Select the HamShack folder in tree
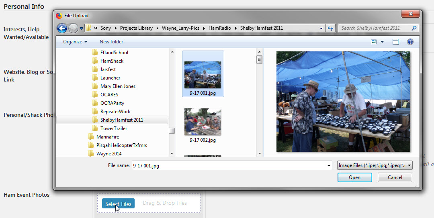Viewport: 434px width, 218px height. click(112, 61)
